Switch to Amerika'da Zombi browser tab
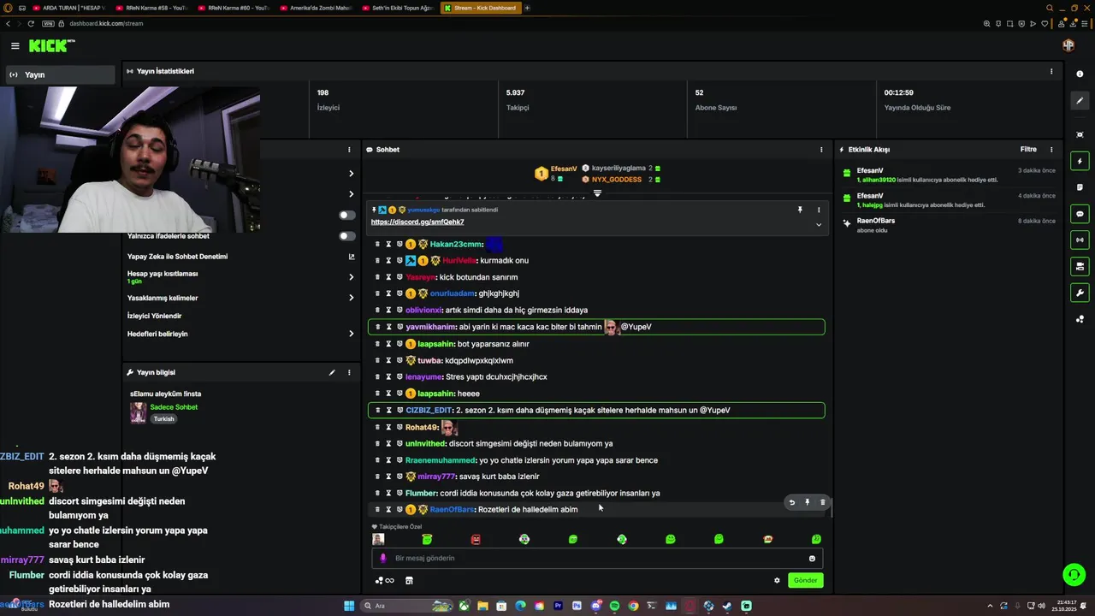The height and width of the screenshot is (616, 1095). pyautogui.click(x=316, y=8)
